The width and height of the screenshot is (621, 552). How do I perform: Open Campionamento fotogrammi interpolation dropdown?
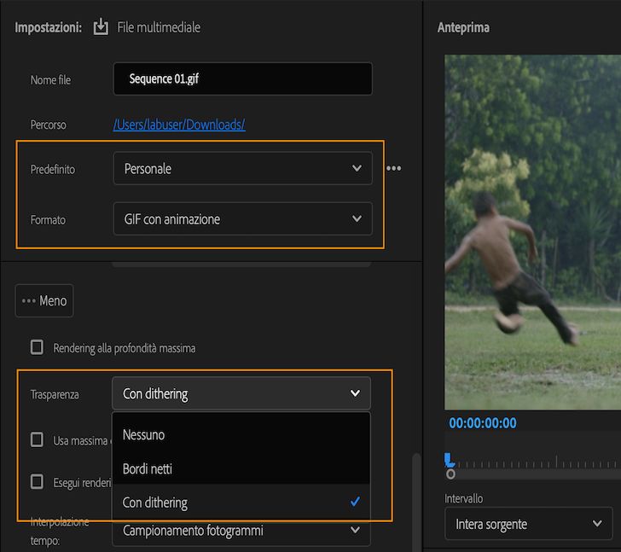(241, 531)
